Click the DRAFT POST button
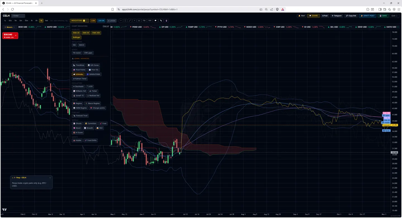This screenshot has height=218, width=402. (368, 16)
